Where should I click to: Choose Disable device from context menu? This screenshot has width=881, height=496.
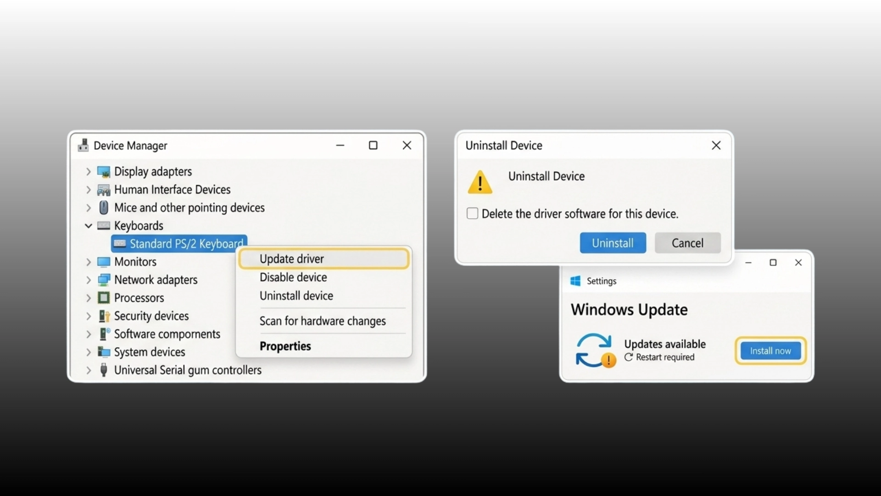[x=323, y=277]
